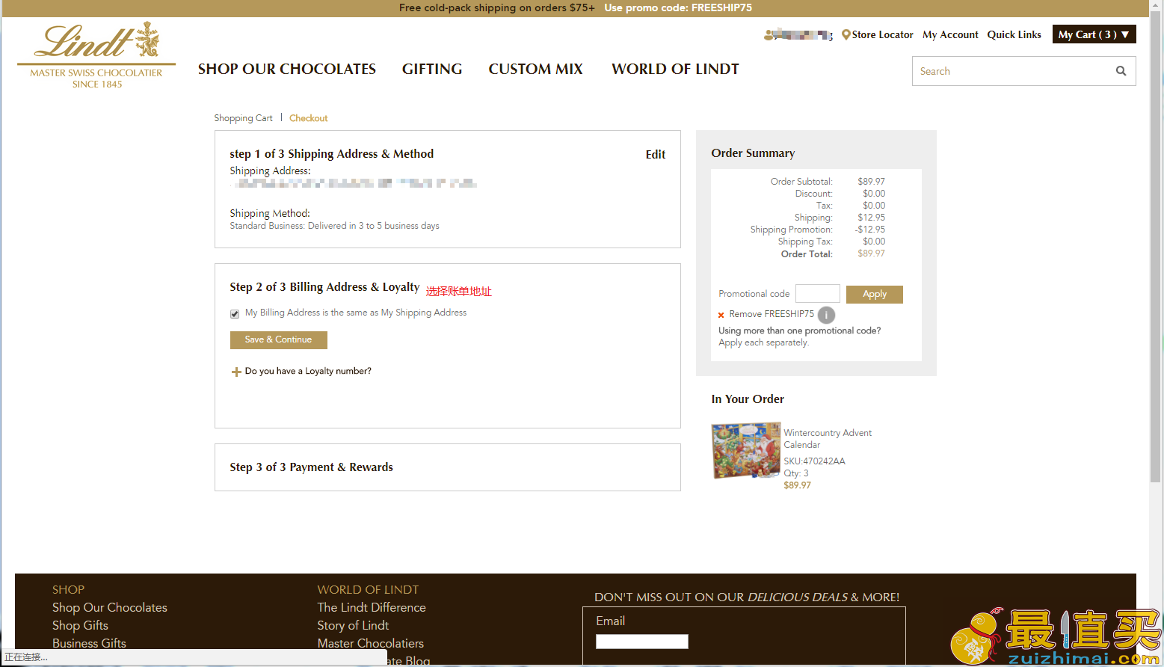
Task: Click the search magnifier icon
Action: click(1121, 71)
